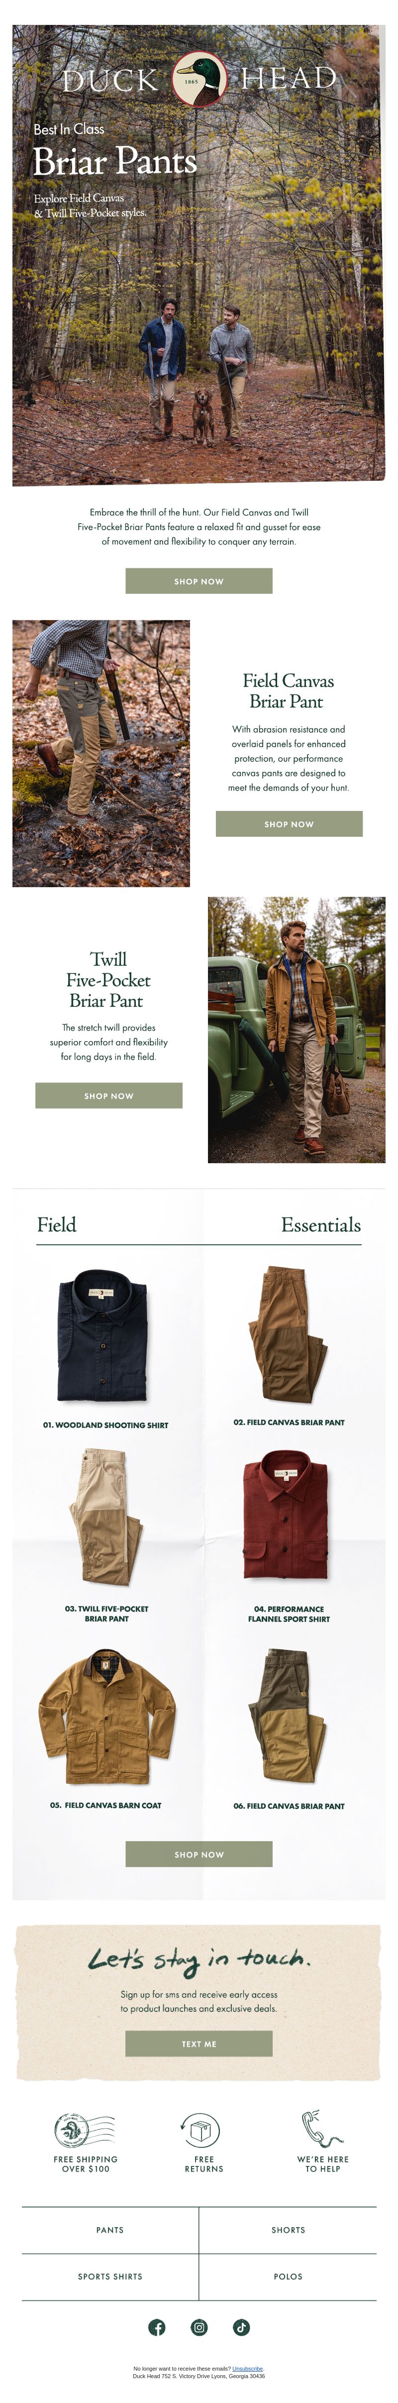The image size is (398, 2403).
Task: Click the Unsubscribe link
Action: tap(247, 2369)
